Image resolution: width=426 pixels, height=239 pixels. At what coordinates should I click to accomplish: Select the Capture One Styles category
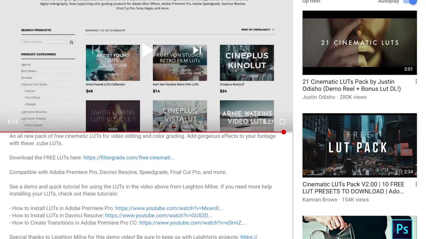point(34,84)
